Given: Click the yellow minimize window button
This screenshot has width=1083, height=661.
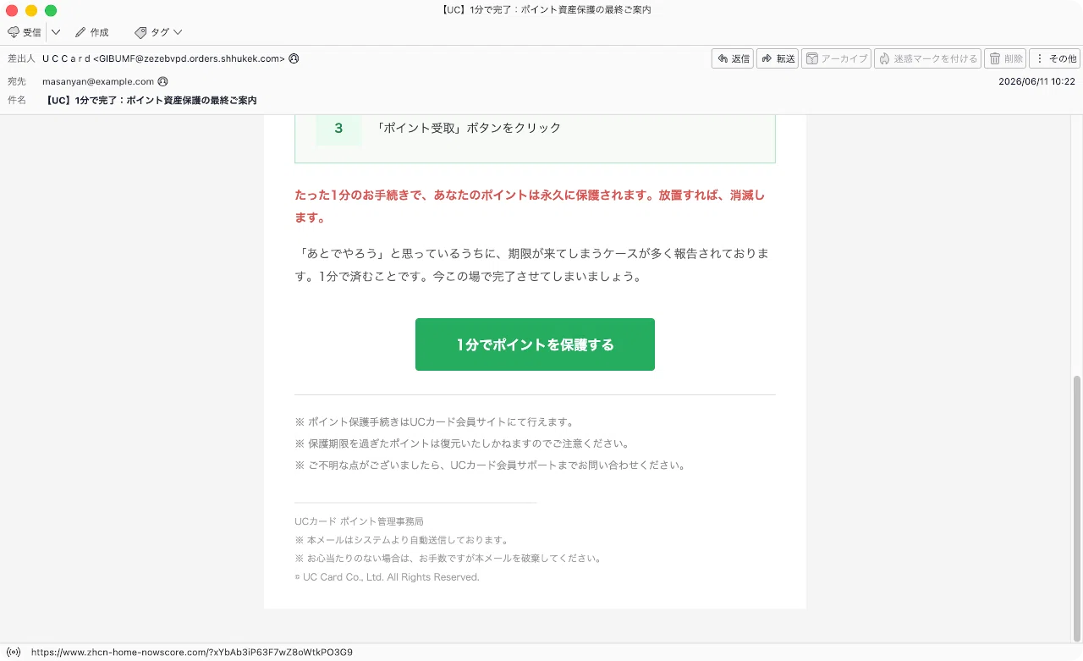Looking at the screenshot, I should (31, 10).
